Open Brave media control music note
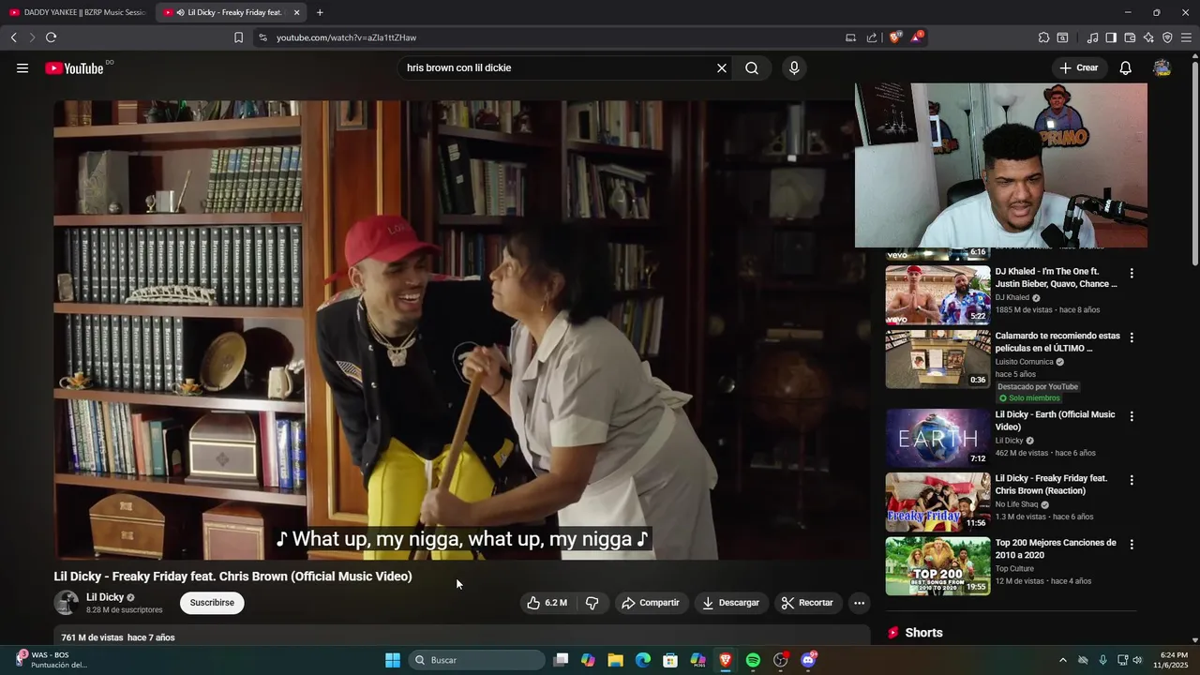The image size is (1200, 675). [x=1092, y=37]
